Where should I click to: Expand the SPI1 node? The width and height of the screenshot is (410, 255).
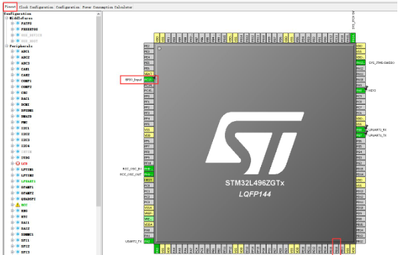point(12,240)
